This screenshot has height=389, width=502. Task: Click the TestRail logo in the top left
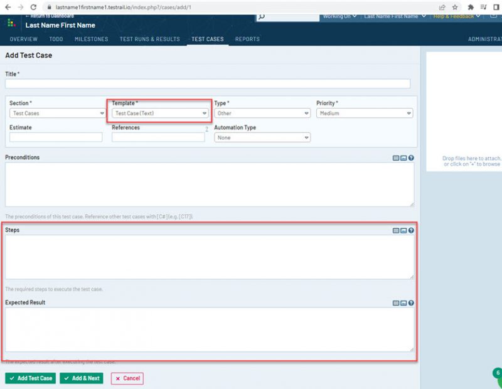10,23
